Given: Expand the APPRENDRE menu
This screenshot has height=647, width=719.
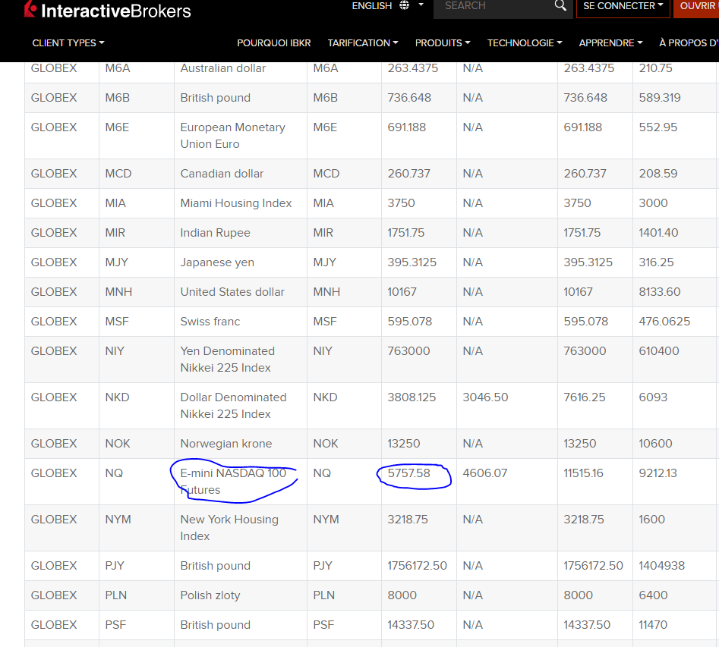Looking at the screenshot, I should click(x=610, y=43).
